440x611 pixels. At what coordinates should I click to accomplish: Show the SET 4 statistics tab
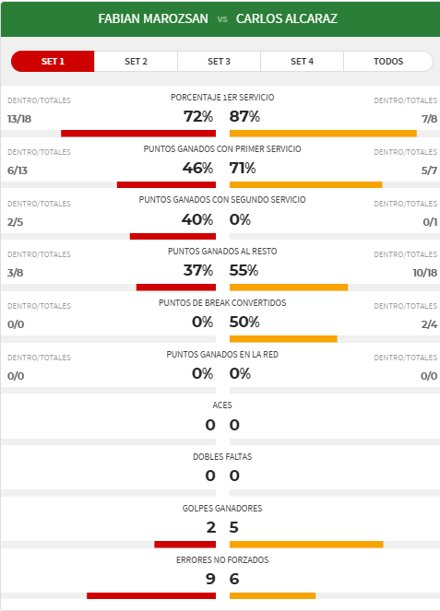coord(302,61)
